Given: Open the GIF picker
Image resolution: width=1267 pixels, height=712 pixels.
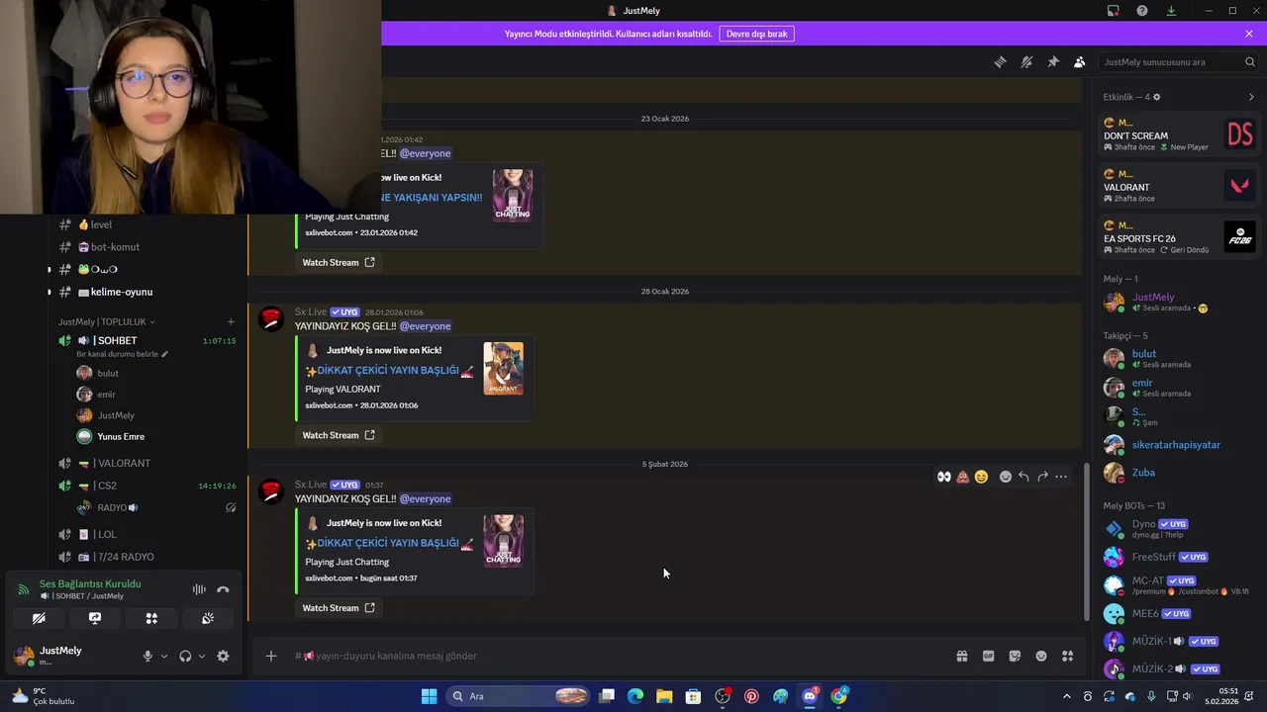Looking at the screenshot, I should 988,656.
